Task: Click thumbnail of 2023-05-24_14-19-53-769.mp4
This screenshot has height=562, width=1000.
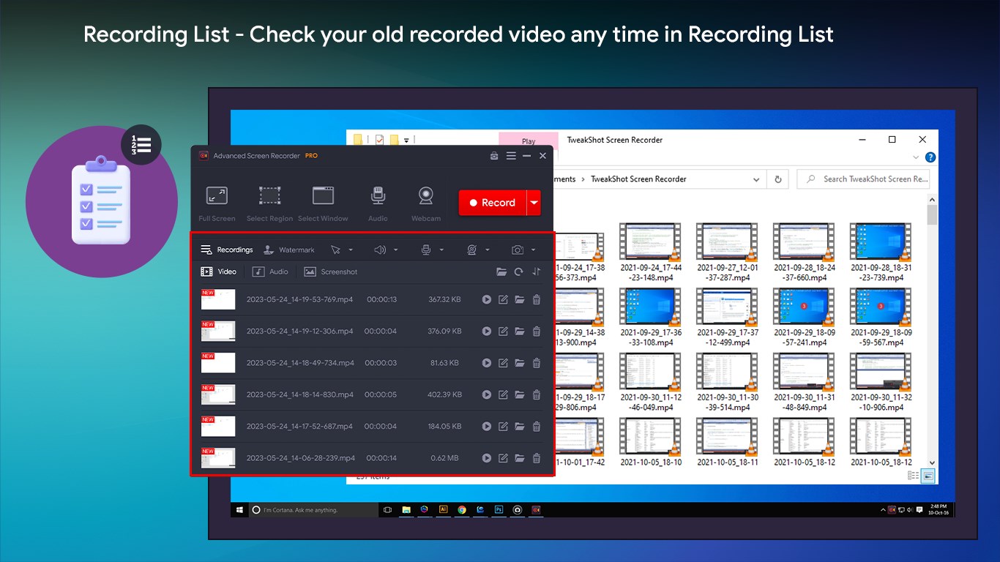Action: pos(218,299)
